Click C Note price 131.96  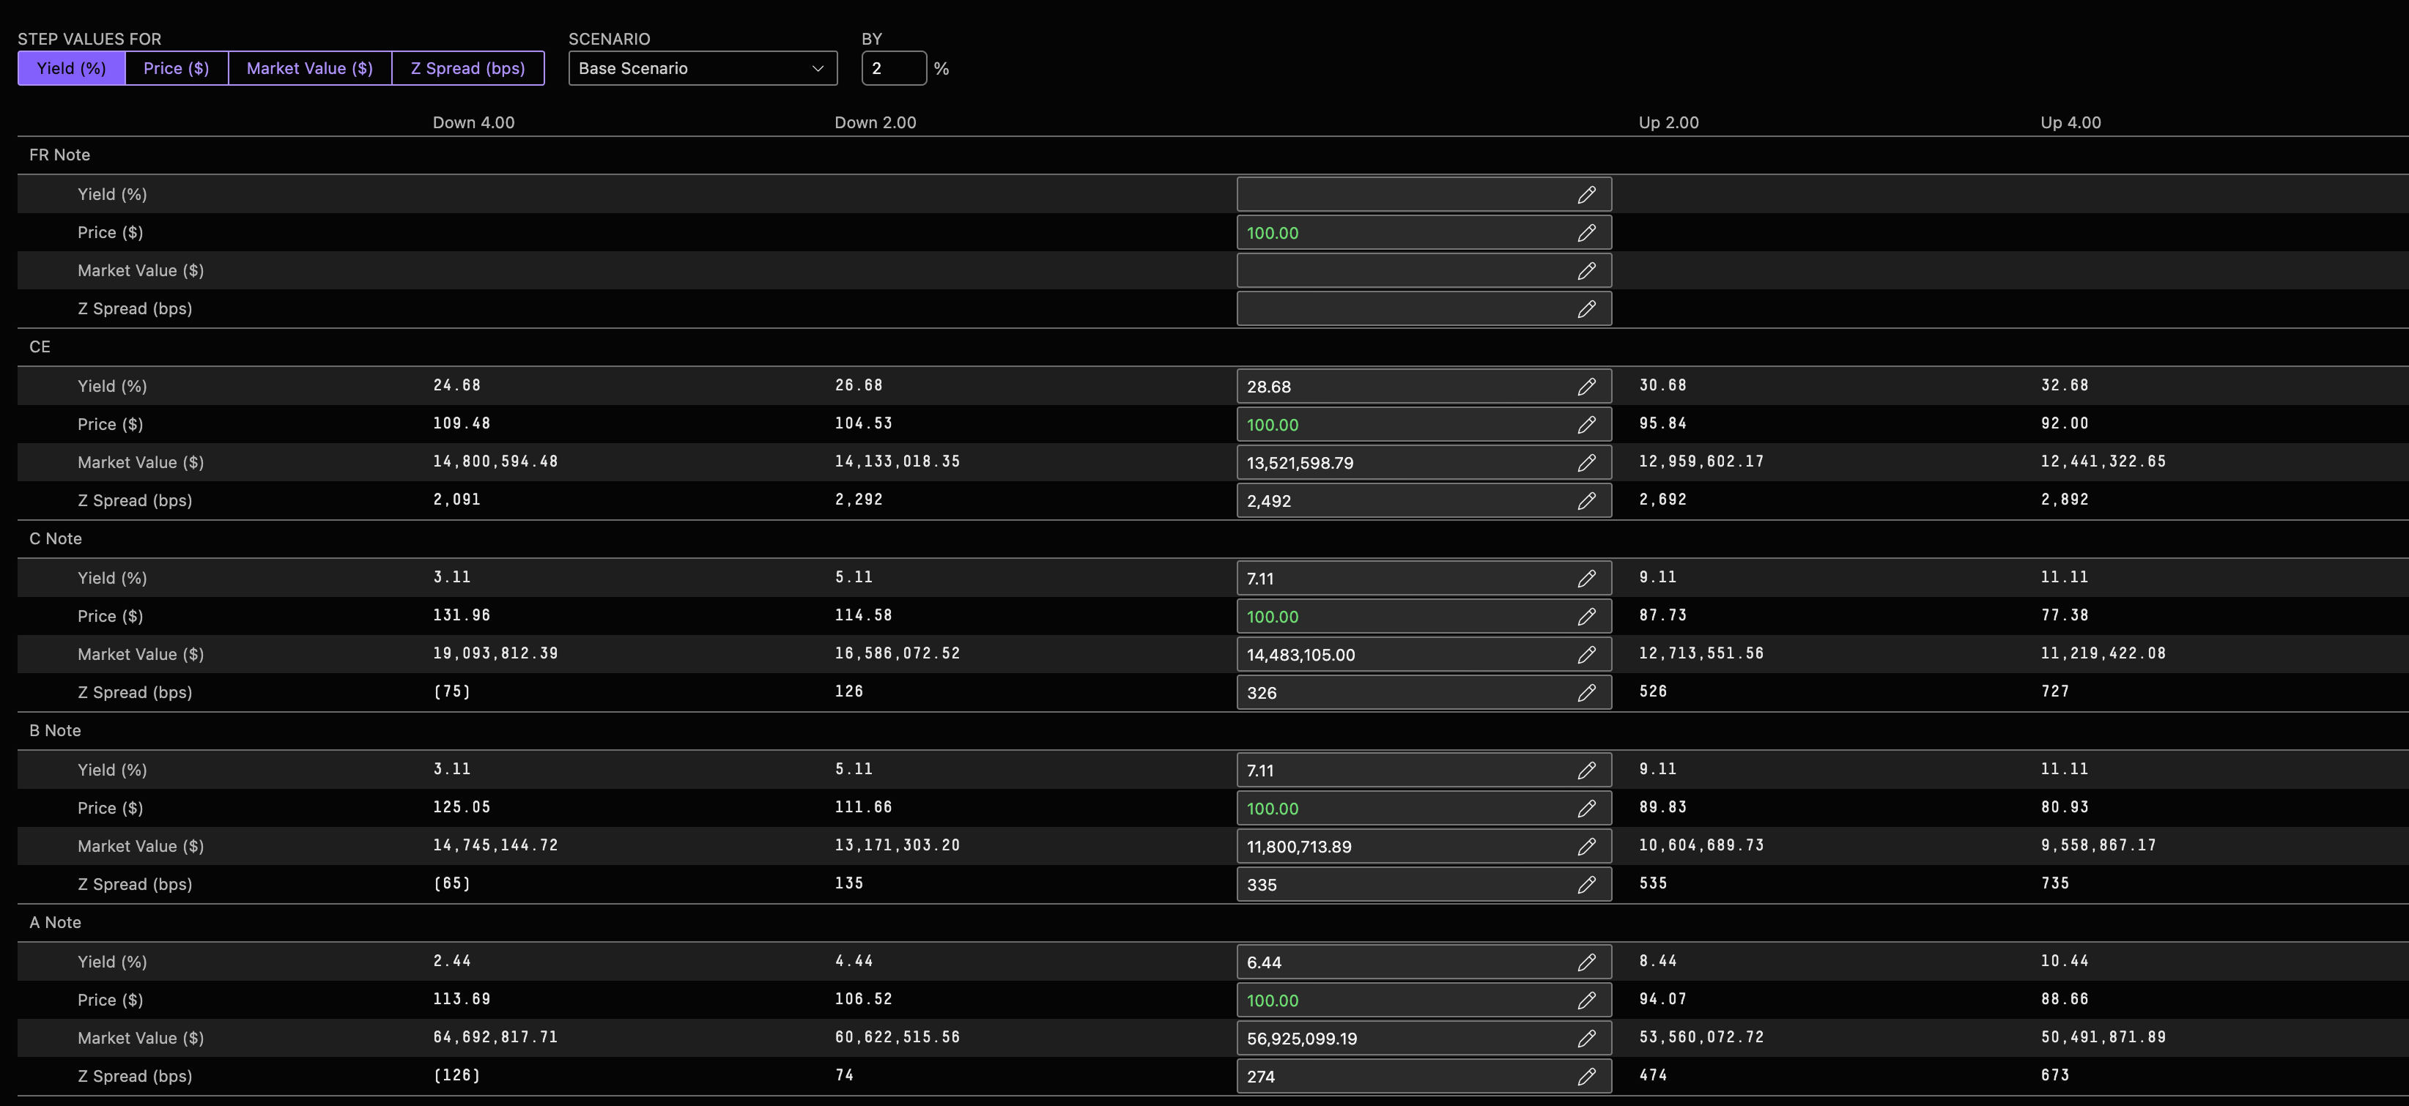(462, 615)
